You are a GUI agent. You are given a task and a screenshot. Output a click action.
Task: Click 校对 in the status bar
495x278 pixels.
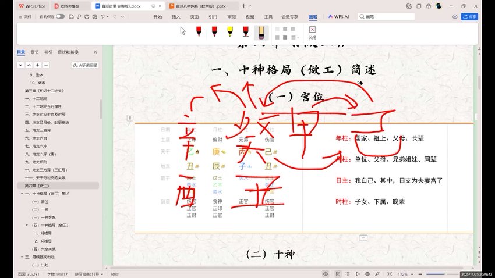pos(115,274)
